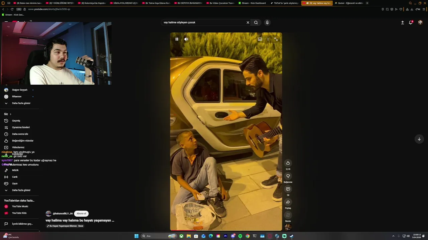Open the system tray hidden icons chevron
The height and width of the screenshot is (240, 428).
[393, 236]
